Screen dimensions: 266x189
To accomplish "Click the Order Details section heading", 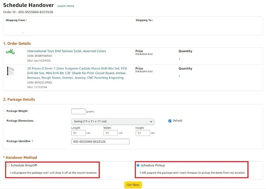I will point(17,43).
